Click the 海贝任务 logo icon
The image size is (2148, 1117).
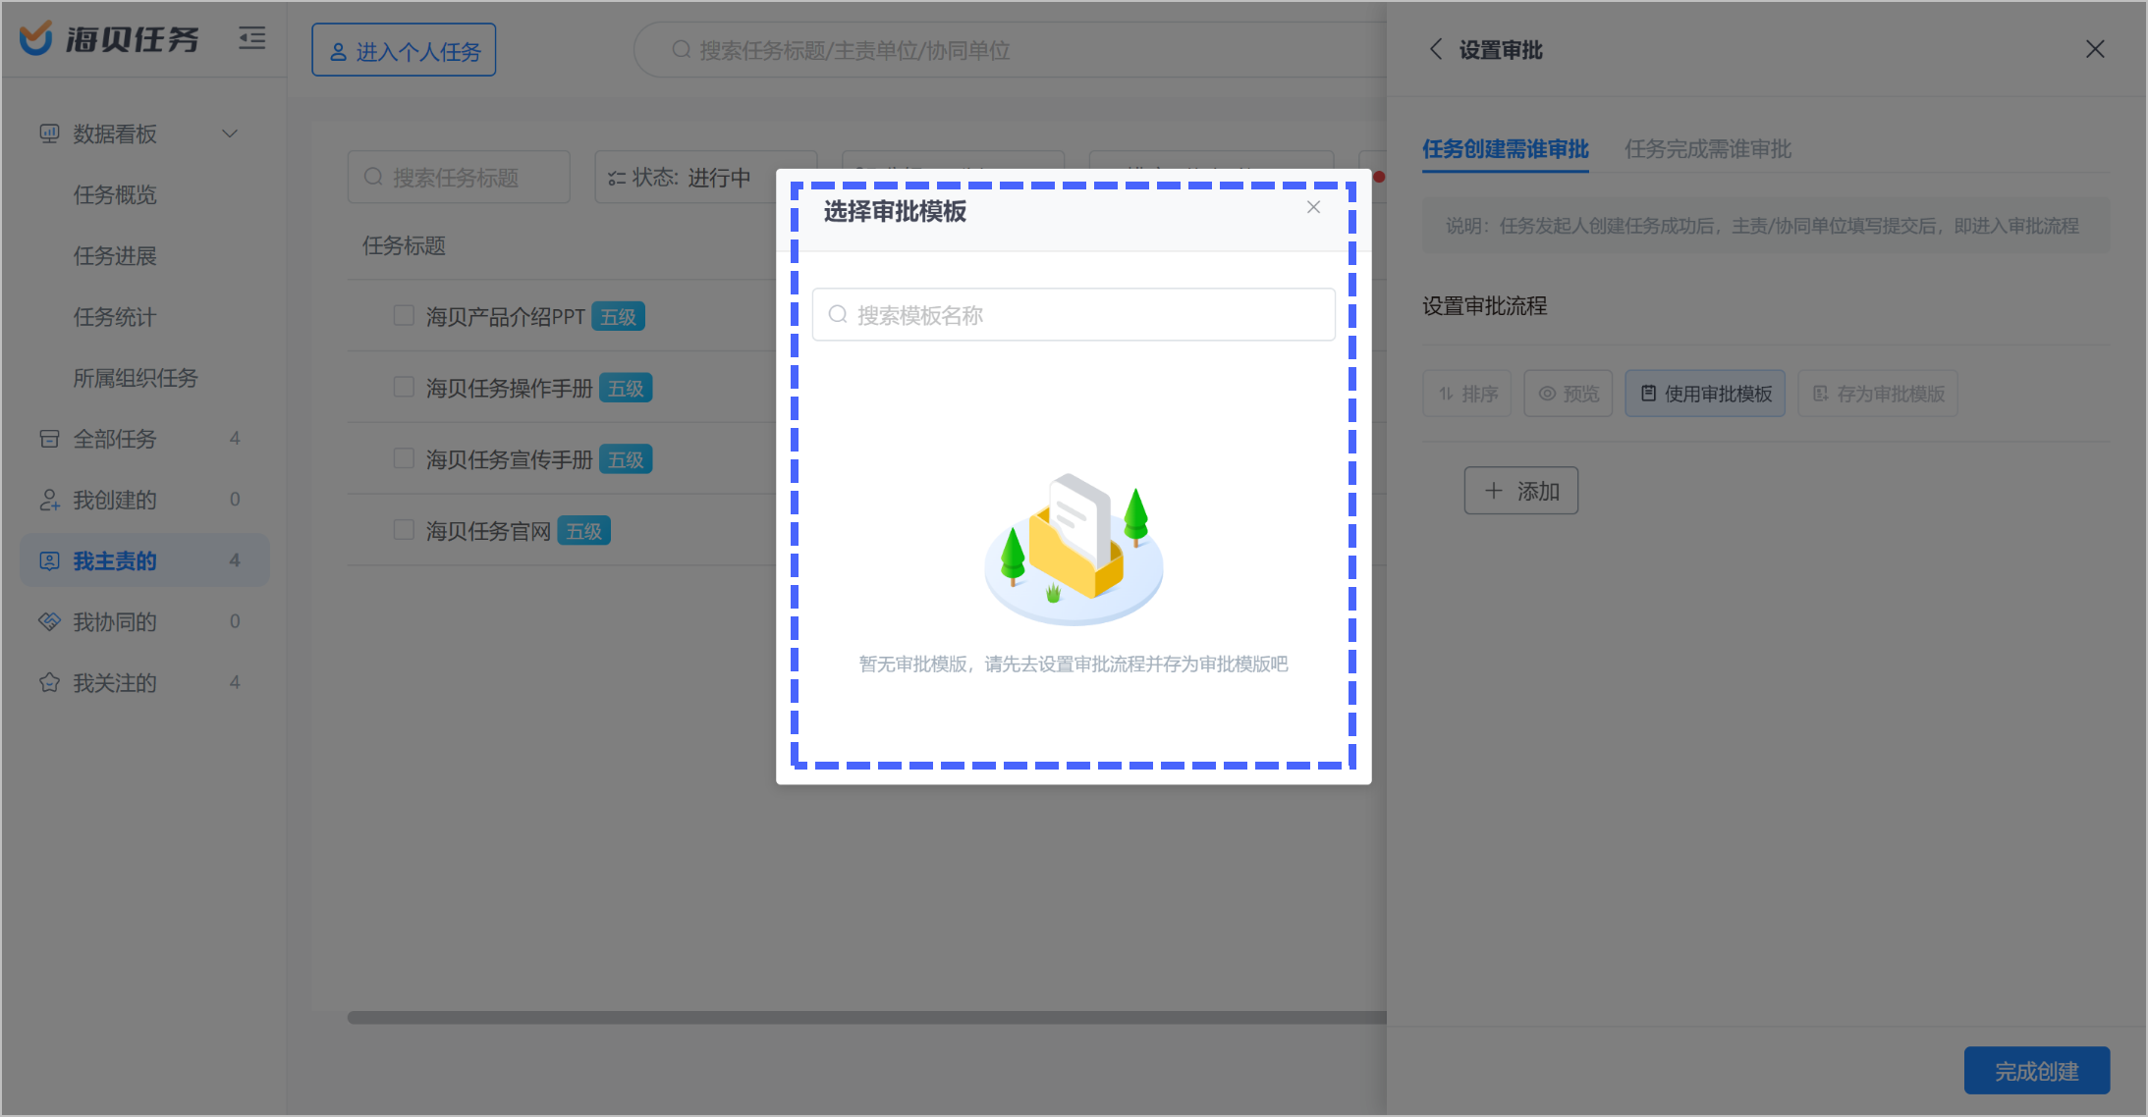[36, 38]
